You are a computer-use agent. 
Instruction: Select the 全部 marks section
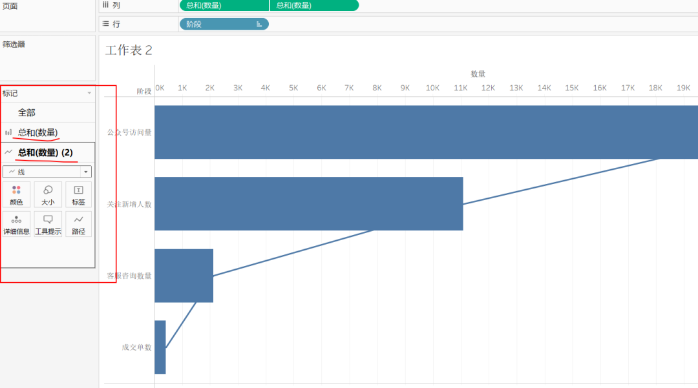pos(26,112)
